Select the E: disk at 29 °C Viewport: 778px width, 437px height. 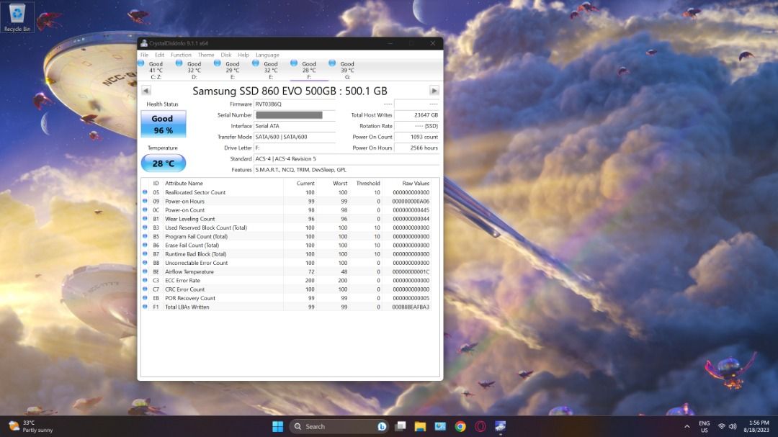click(x=232, y=70)
